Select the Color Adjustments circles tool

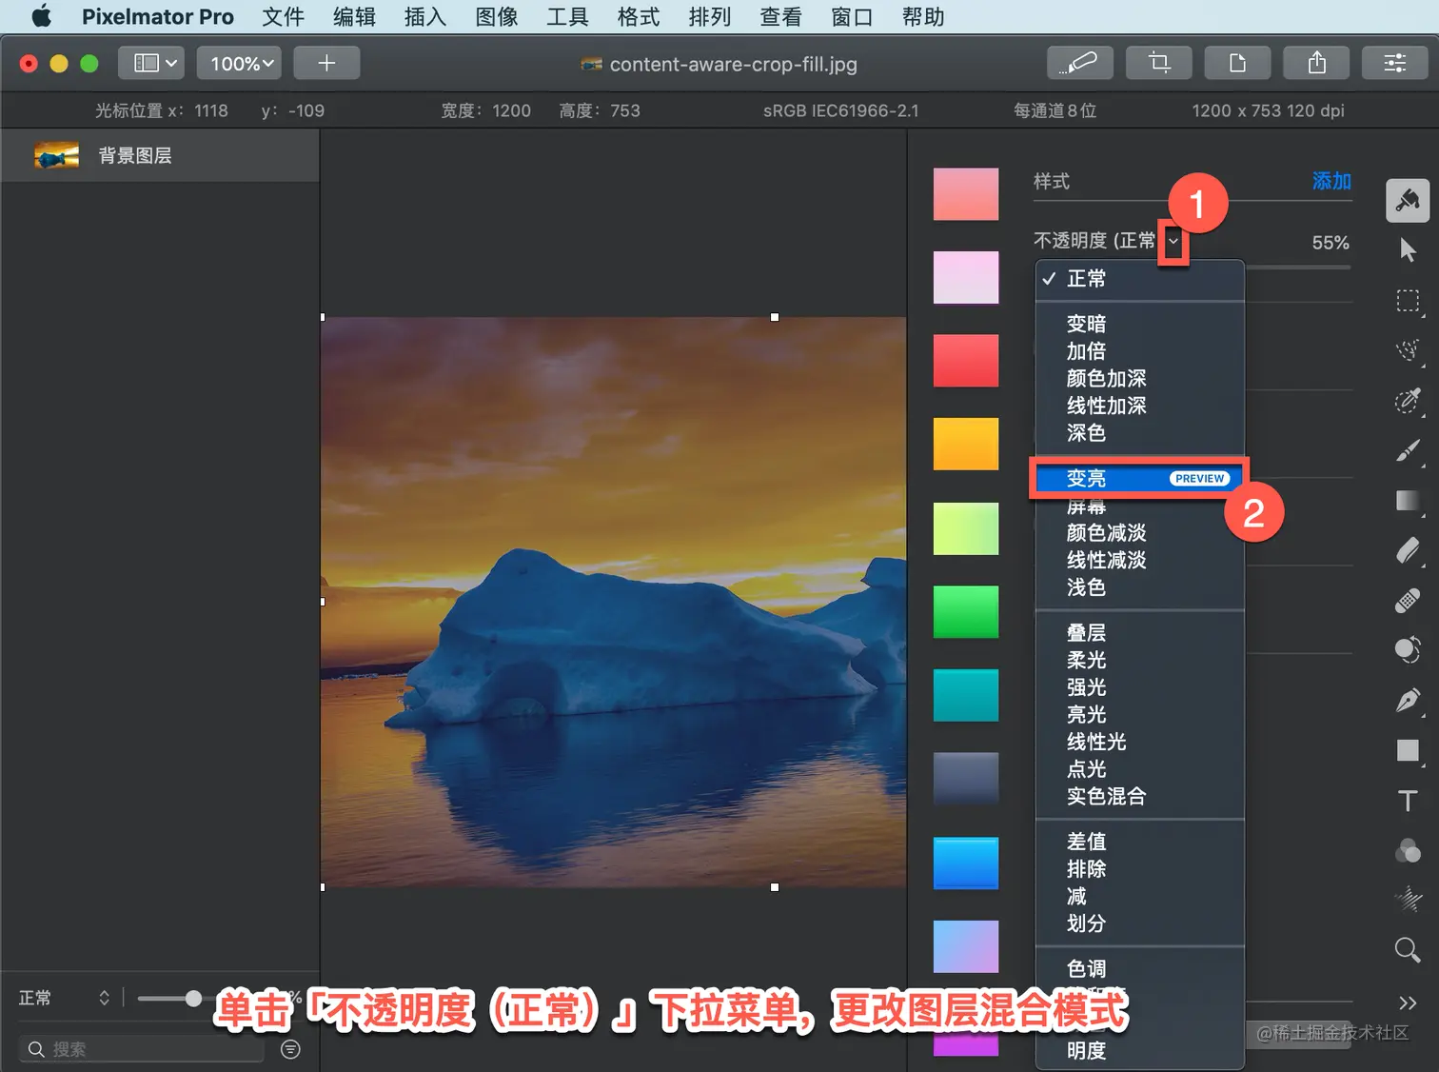click(1408, 850)
